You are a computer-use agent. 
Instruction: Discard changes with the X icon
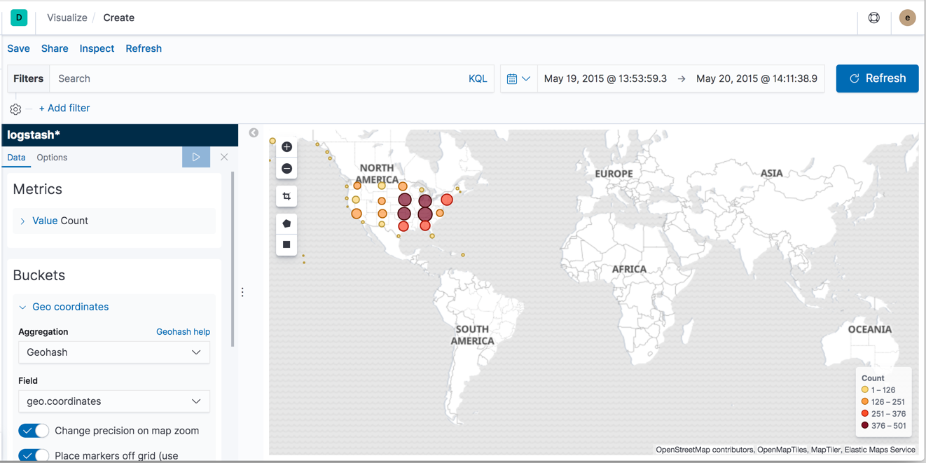pos(223,157)
